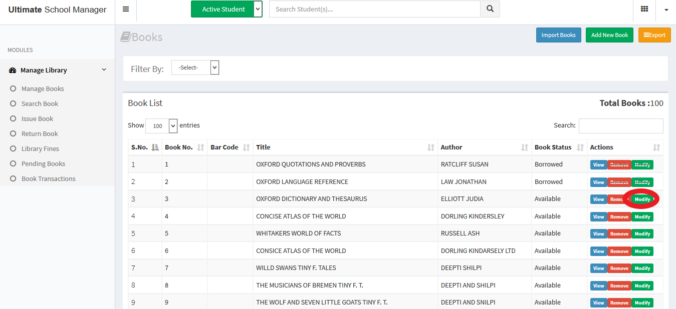Remove Concise Atlas of the World, row 4

619,217
